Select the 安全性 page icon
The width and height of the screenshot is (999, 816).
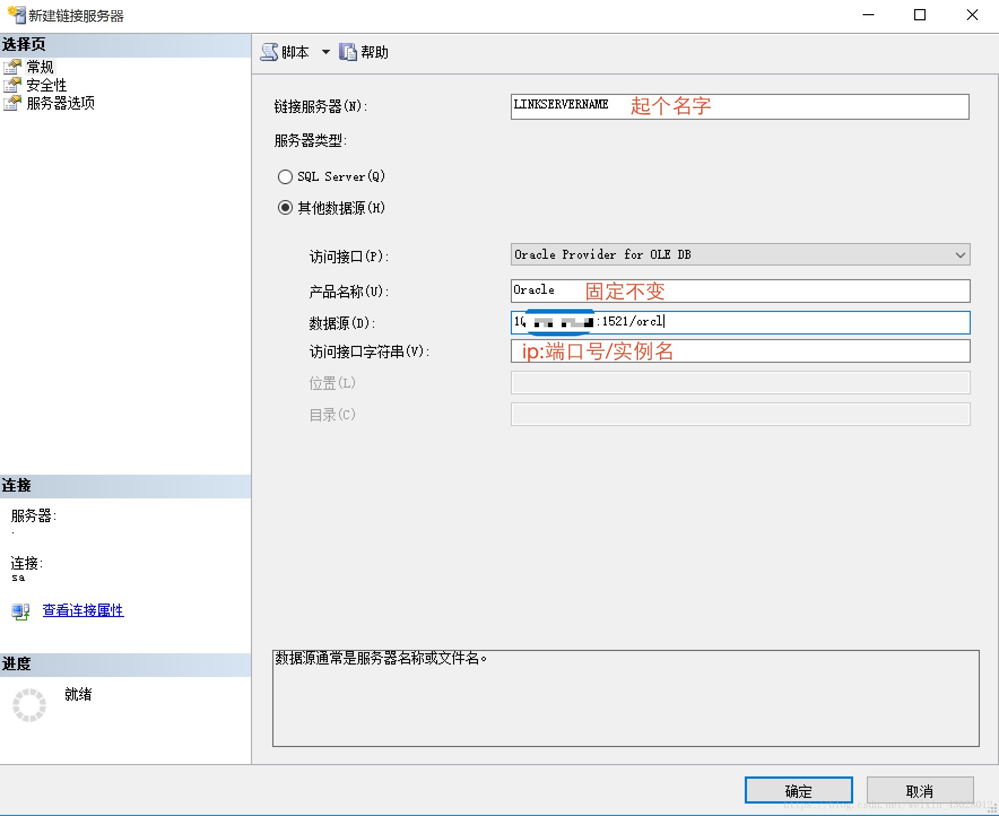click(12, 85)
